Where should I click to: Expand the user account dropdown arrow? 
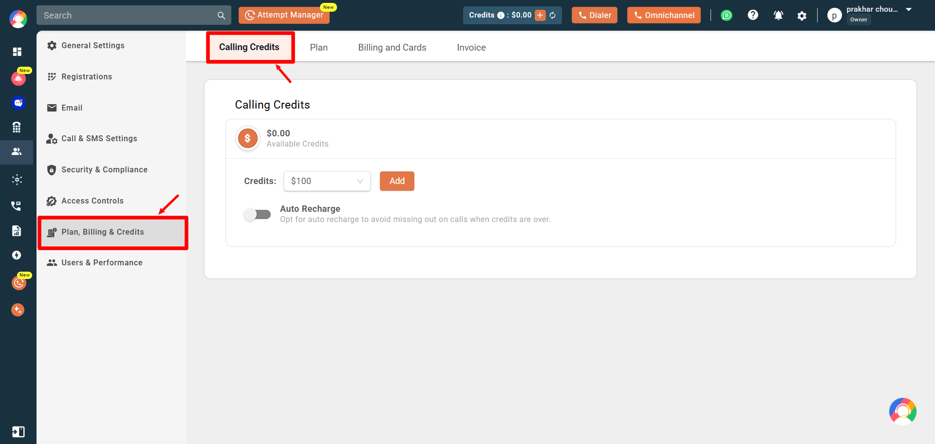coord(909,10)
